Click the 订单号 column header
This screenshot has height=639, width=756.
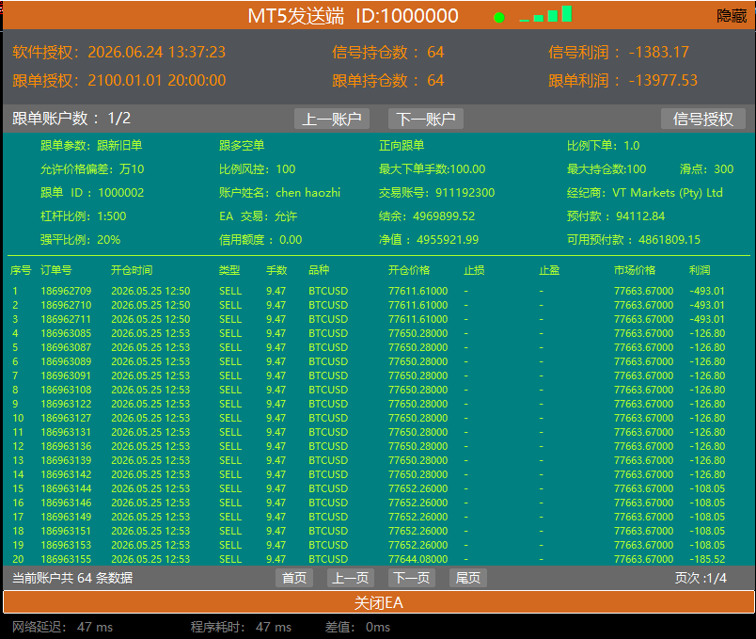[55, 270]
